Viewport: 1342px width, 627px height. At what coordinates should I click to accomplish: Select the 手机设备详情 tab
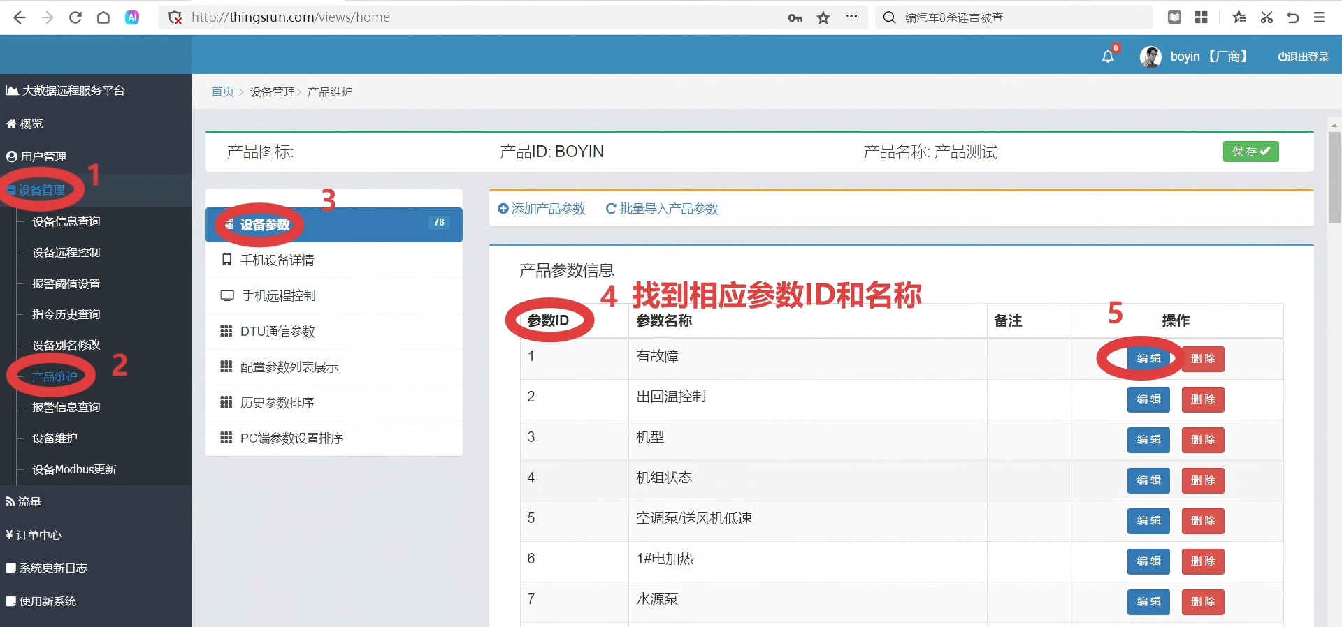(x=277, y=260)
